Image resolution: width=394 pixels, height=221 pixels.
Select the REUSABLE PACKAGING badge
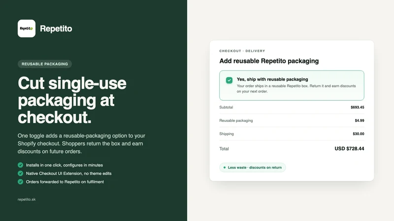tap(45, 64)
